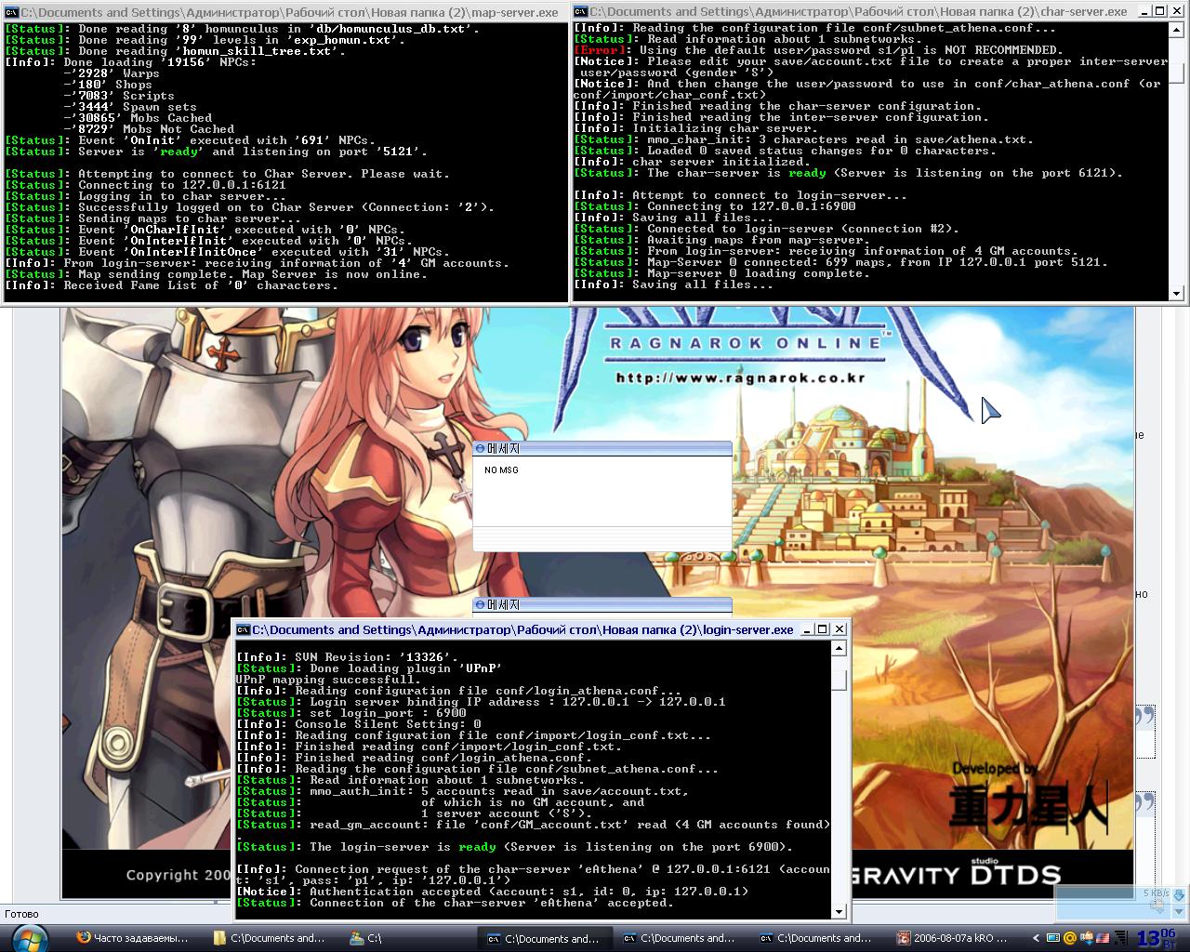Click the download manager tray icon

[x=1086, y=938]
